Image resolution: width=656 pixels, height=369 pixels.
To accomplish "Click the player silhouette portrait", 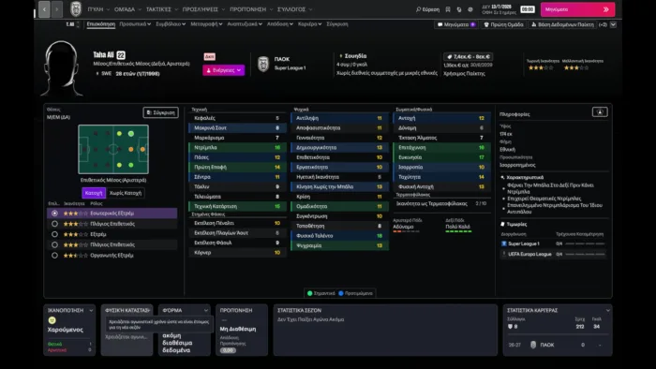I will 63,68.
